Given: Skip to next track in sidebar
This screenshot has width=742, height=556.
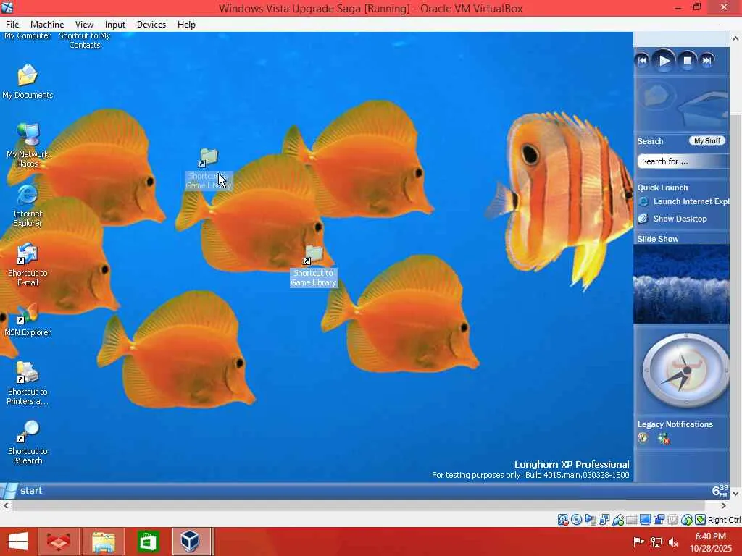Looking at the screenshot, I should click(707, 61).
